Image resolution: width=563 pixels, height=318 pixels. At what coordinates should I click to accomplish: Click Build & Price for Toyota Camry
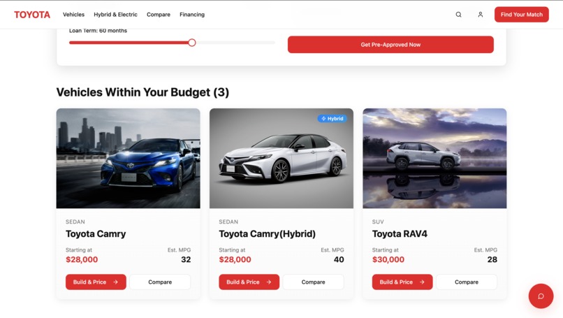point(96,282)
